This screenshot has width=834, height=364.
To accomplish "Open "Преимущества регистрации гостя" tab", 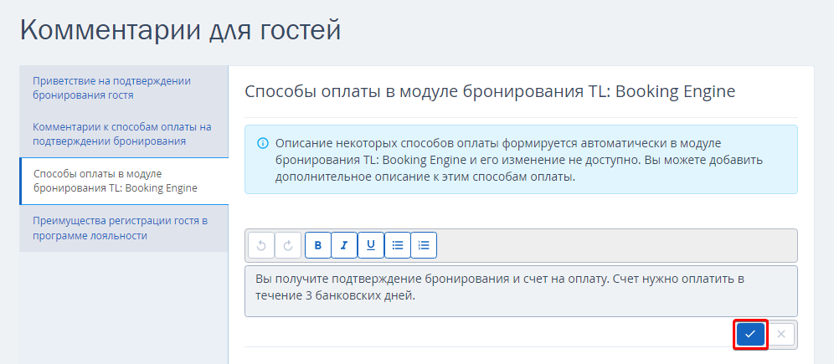I will [124, 228].
